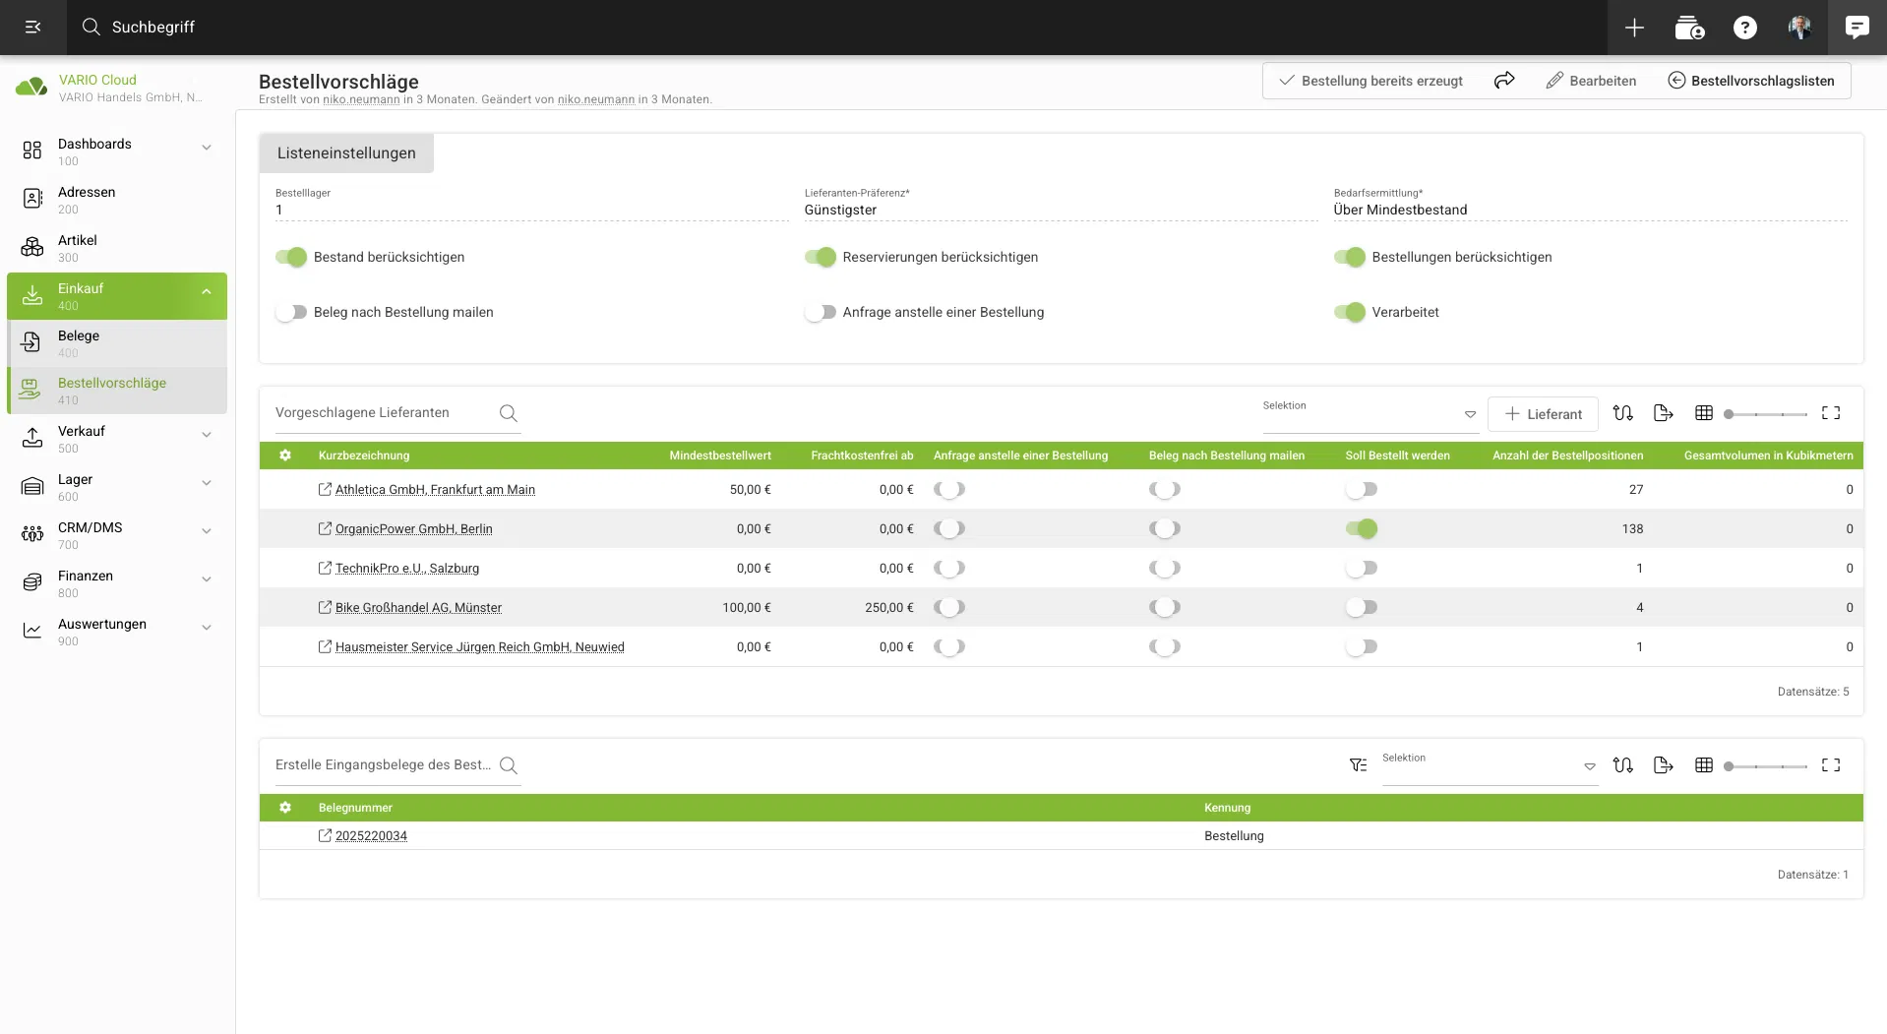Open Selektion dropdown in supplier table

[1470, 414]
